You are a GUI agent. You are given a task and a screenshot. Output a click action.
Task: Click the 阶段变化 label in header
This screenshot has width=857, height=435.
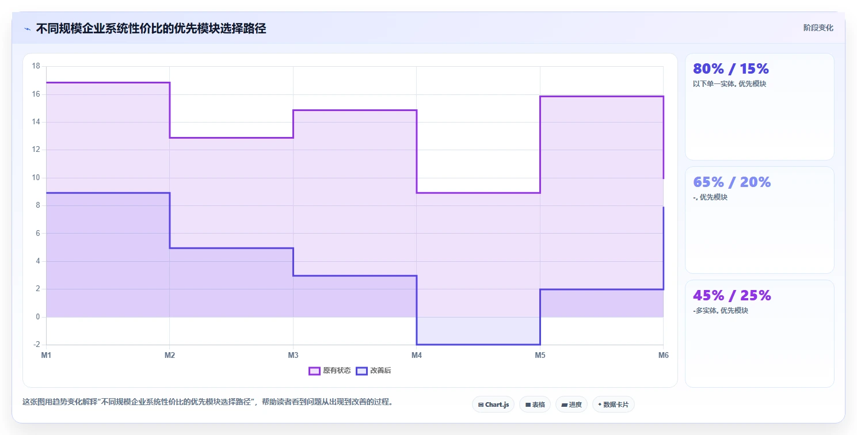coord(818,28)
